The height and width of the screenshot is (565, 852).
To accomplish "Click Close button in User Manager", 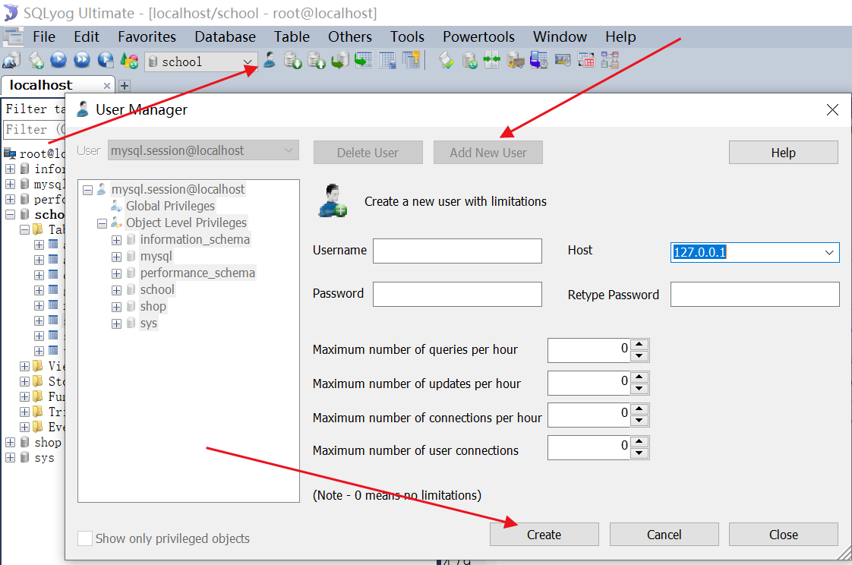I will [784, 535].
